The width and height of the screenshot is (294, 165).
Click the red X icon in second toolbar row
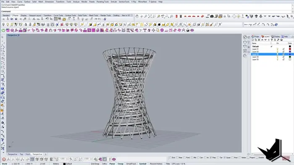[x=62, y=24]
